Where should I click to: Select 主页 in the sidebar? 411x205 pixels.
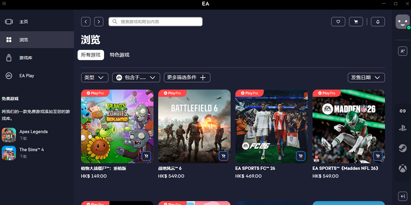click(x=37, y=22)
